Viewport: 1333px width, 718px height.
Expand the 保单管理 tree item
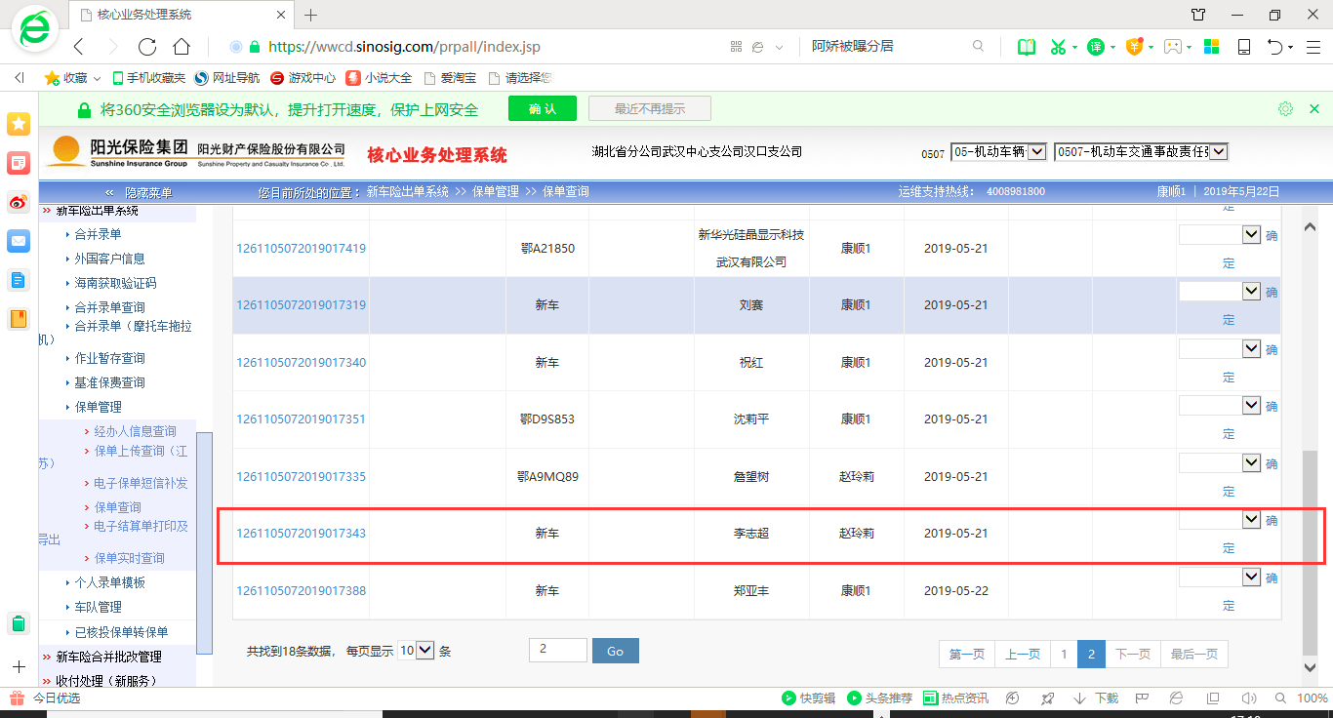(98, 407)
